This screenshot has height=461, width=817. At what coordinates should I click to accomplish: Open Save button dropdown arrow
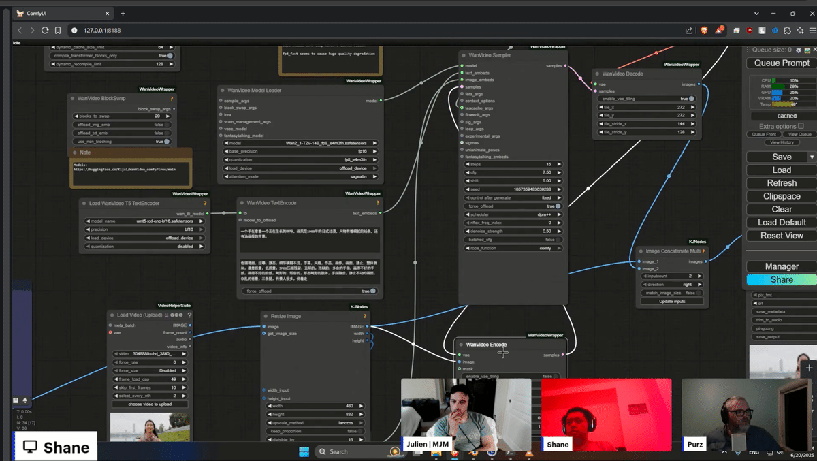point(812,157)
